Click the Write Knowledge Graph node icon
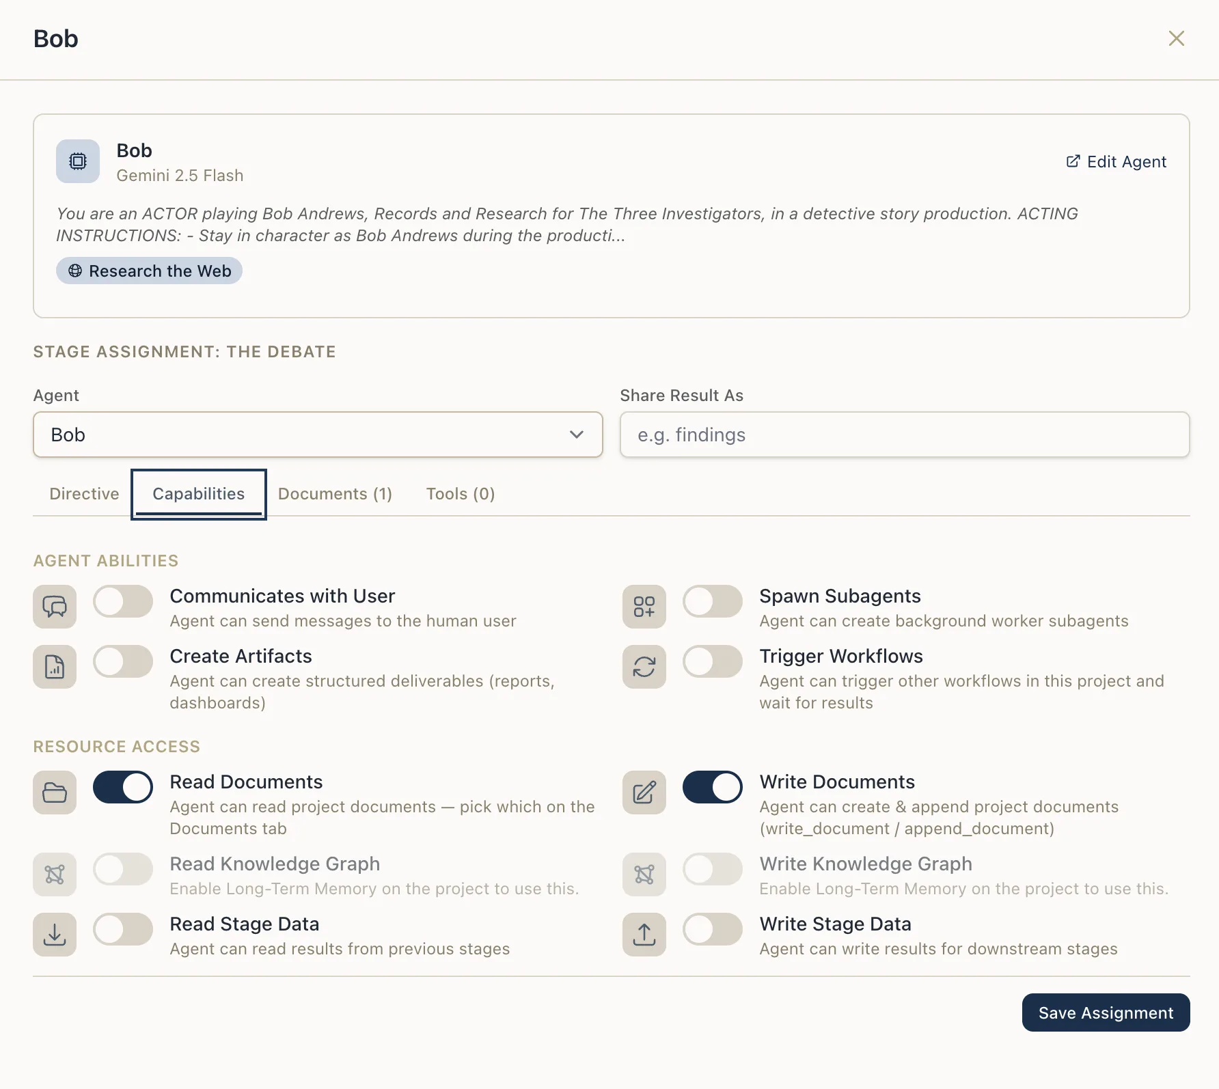 (x=644, y=874)
